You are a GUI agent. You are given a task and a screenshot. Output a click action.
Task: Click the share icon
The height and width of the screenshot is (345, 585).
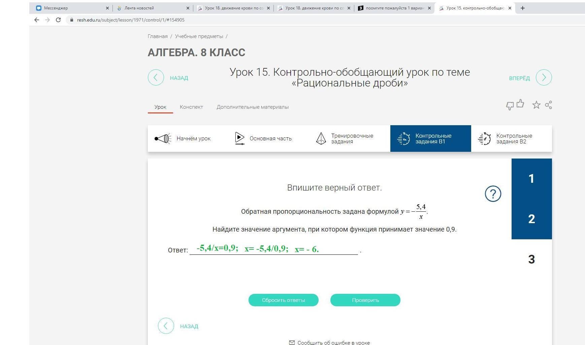[x=548, y=105]
